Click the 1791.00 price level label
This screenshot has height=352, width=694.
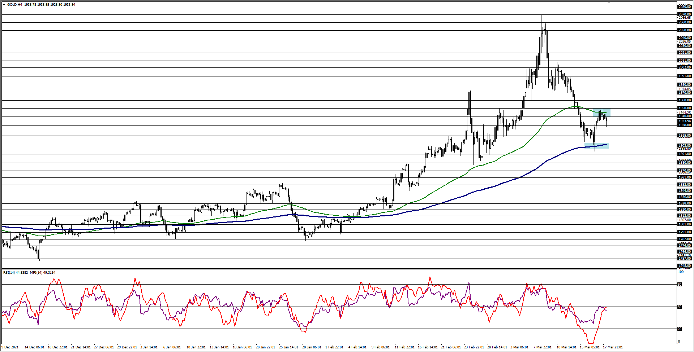(x=685, y=232)
